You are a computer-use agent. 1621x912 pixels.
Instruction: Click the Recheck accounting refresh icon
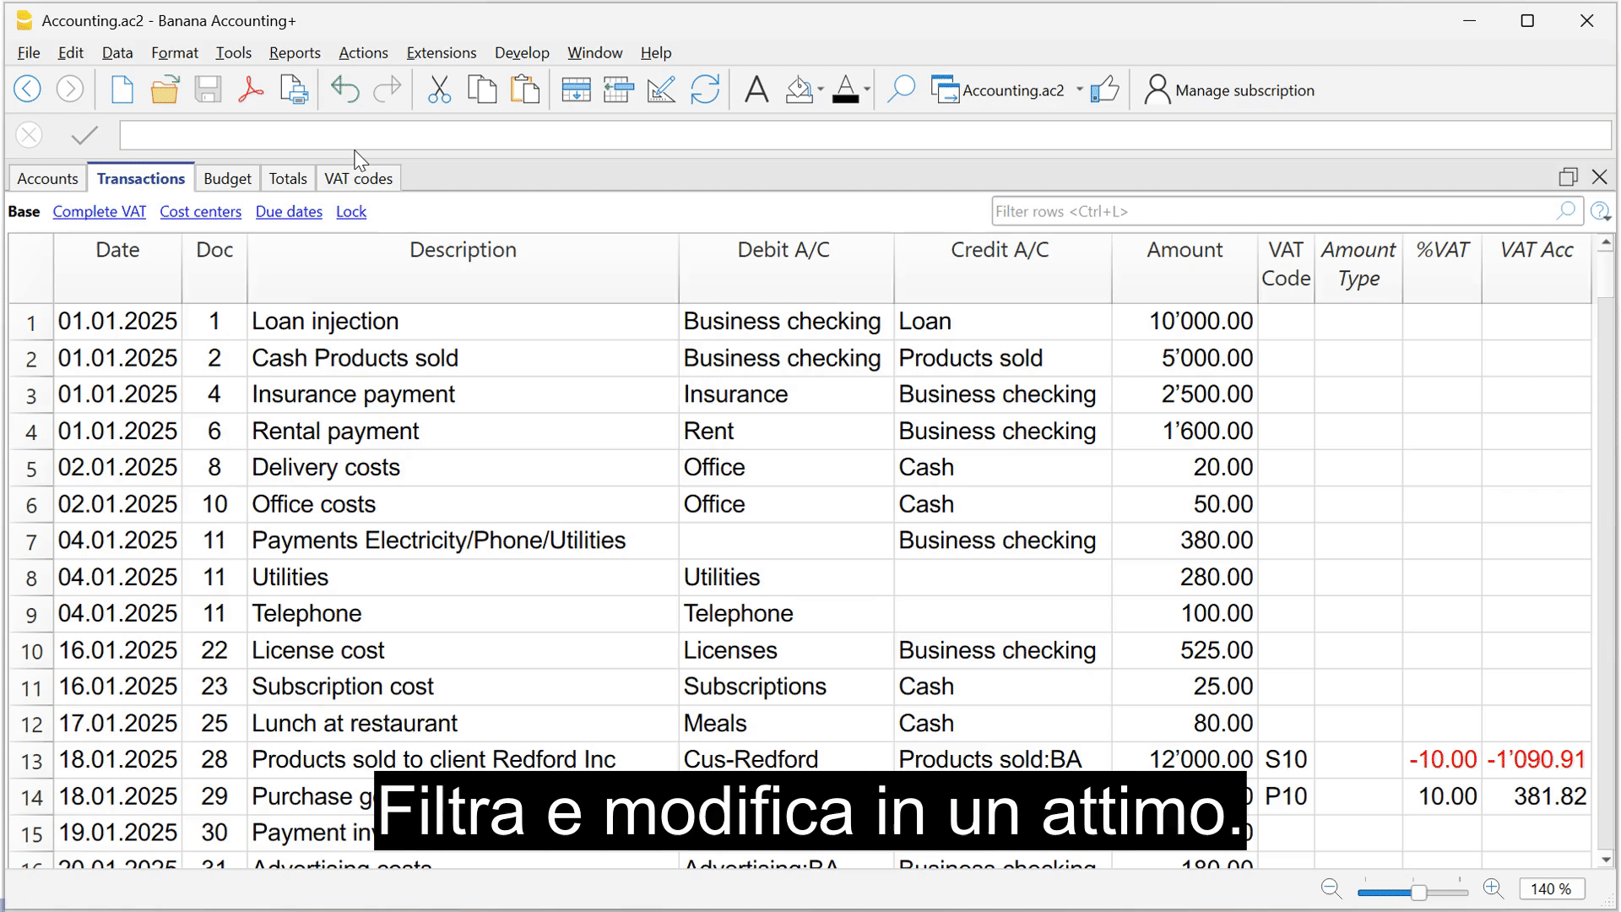pos(704,90)
